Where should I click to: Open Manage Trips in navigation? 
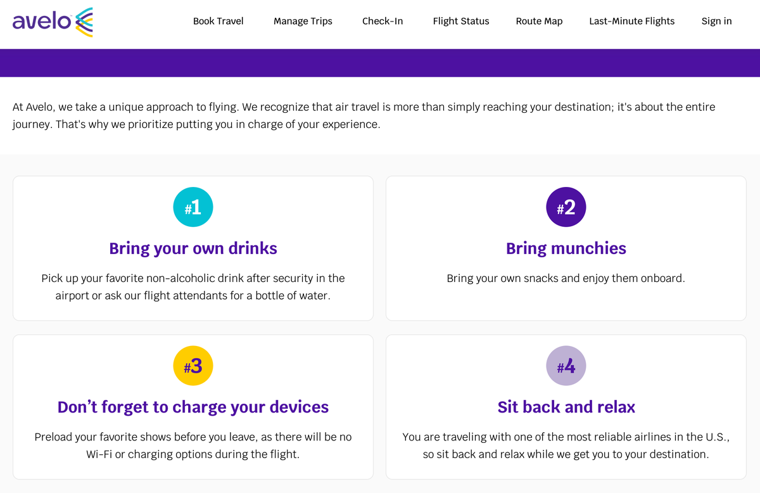[x=303, y=21]
